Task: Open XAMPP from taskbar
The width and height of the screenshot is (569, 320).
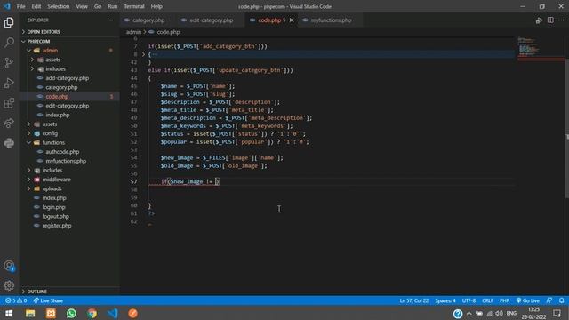Action: click(51, 313)
